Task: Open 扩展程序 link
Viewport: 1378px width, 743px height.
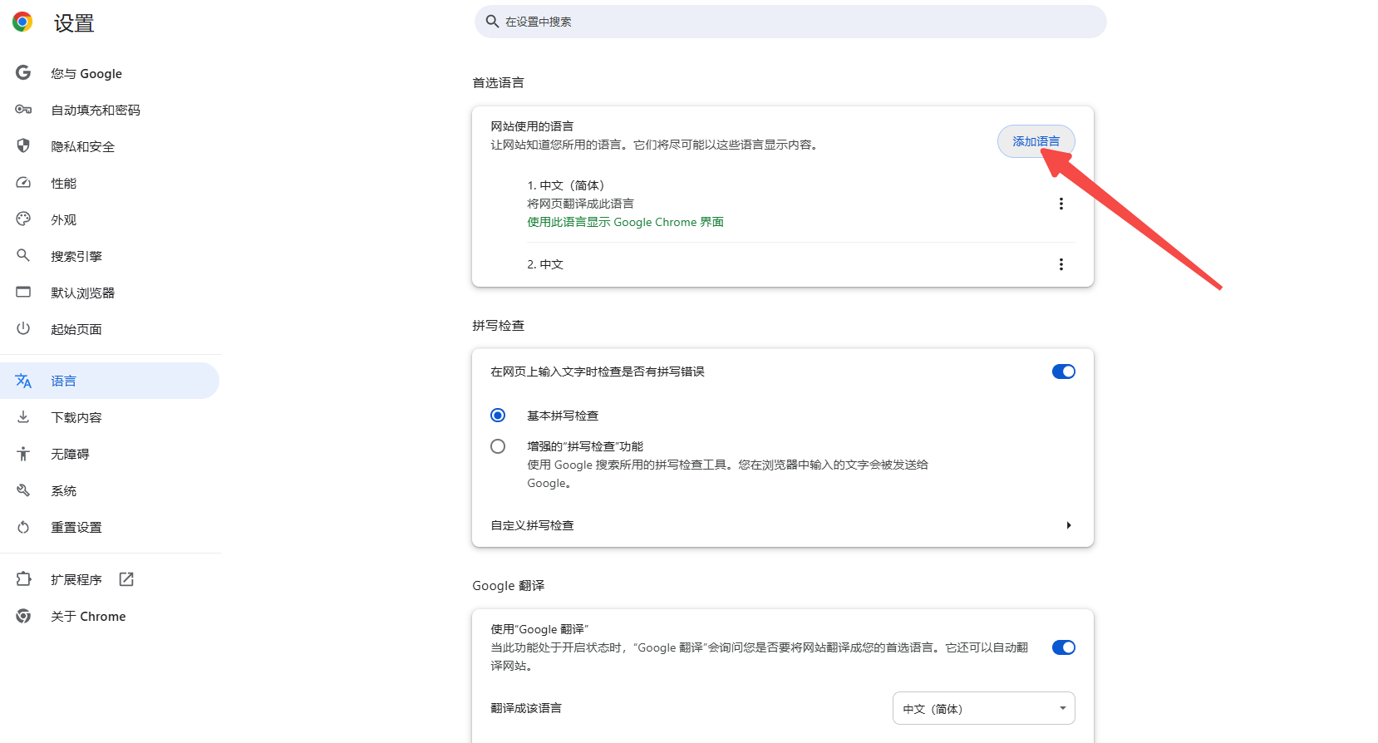Action: (76, 579)
